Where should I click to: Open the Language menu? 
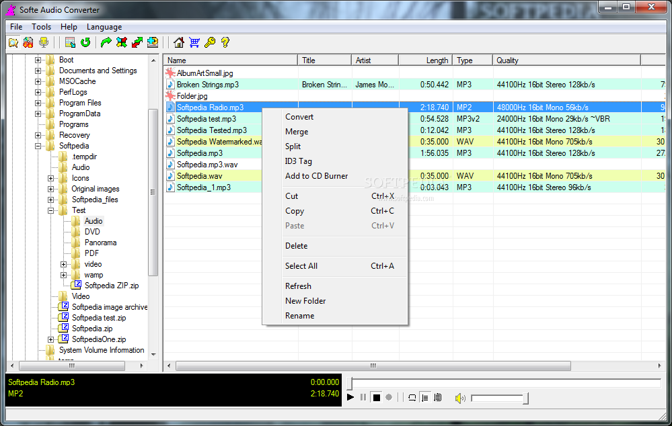(104, 27)
